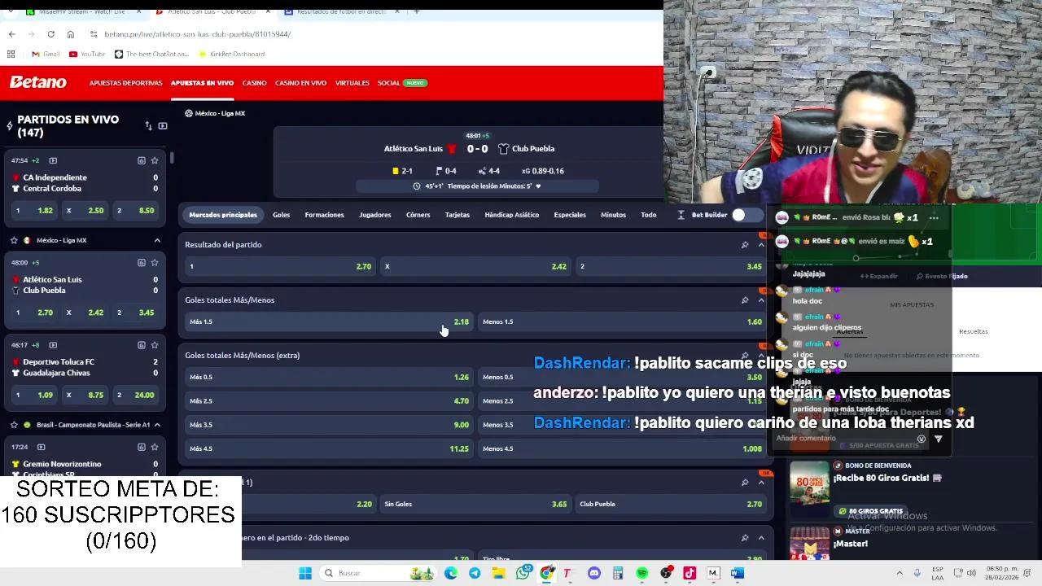This screenshot has width=1042, height=586.
Task: Open stats icon for CA Independiente match
Action: coord(141,160)
